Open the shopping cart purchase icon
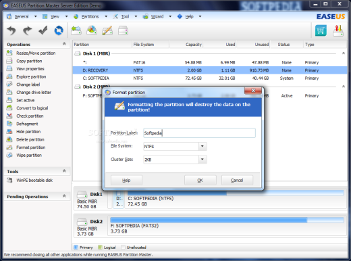 321,30
